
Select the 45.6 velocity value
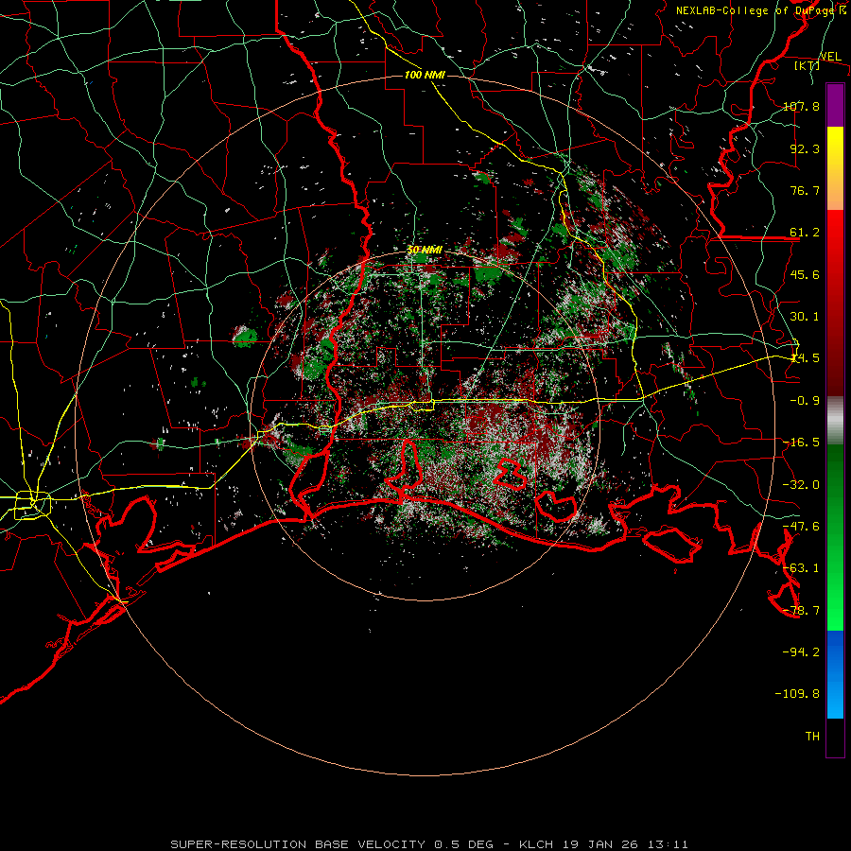(805, 274)
